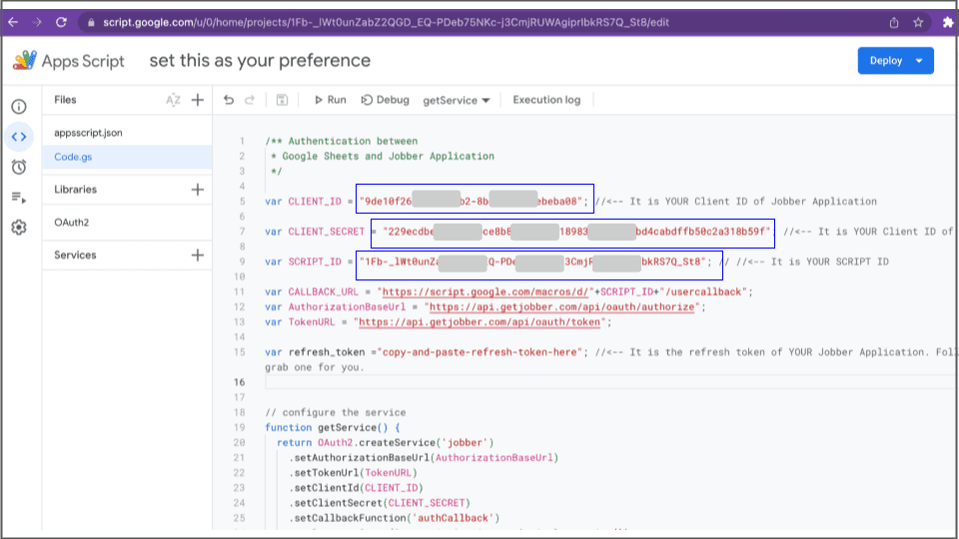959x539 pixels.
Task: Select the appsscript.json file
Action: click(88, 132)
